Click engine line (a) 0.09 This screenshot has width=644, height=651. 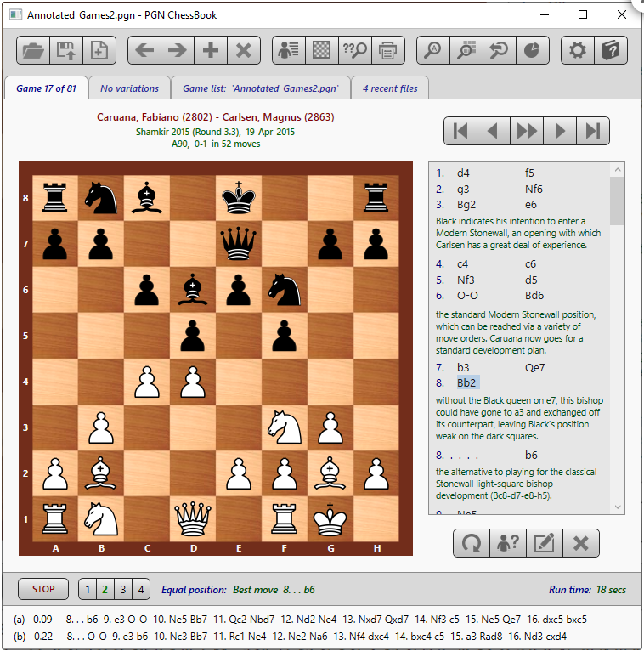click(x=301, y=620)
